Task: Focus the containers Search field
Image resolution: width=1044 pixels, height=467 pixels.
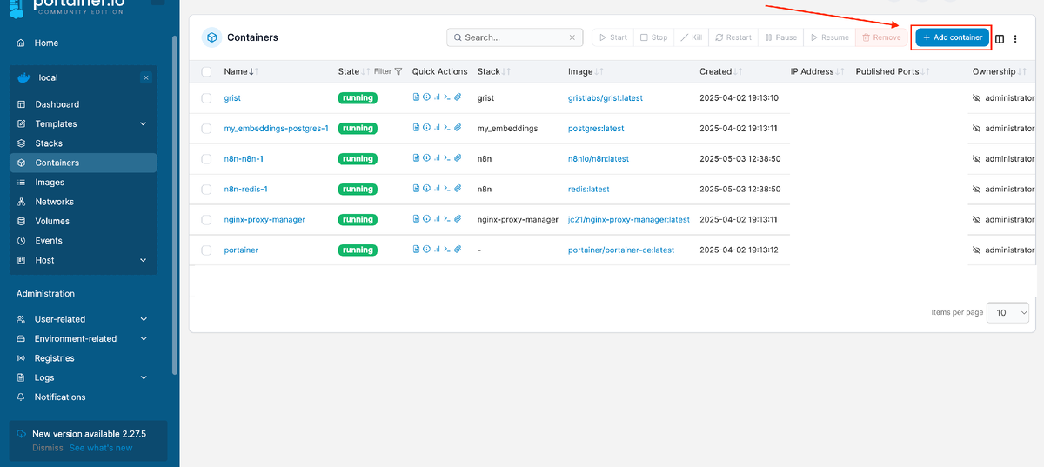Action: coord(513,37)
